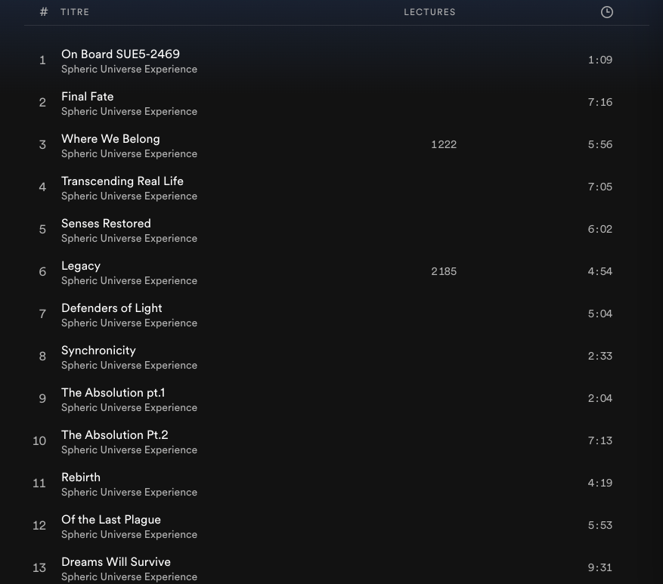The height and width of the screenshot is (584, 663).
Task: Click track number 6 beside Legacy
Action: tap(42, 271)
